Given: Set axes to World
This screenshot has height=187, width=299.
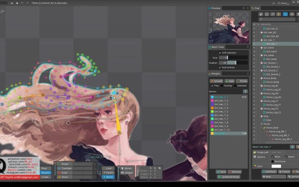Looking at the screenshot, I should (x=108, y=177).
